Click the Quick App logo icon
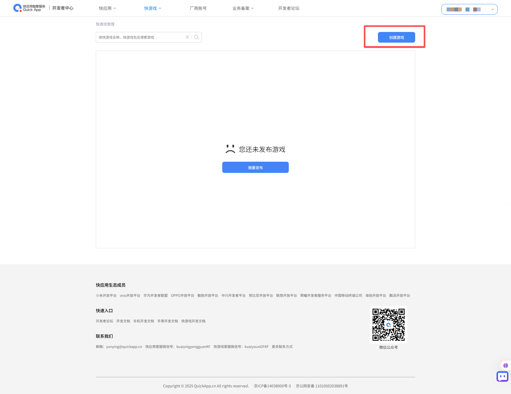The width and height of the screenshot is (511, 394). 18,8
